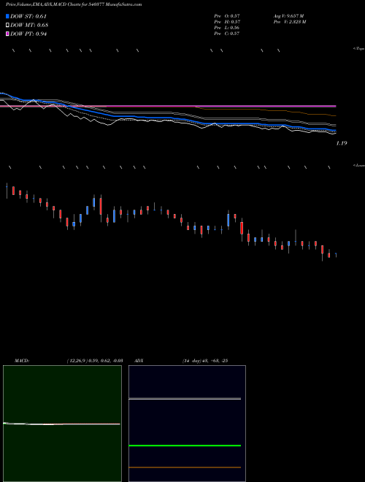Click the last candlestick on the right
Viewport: 365px width, 482px height.
click(x=336, y=255)
